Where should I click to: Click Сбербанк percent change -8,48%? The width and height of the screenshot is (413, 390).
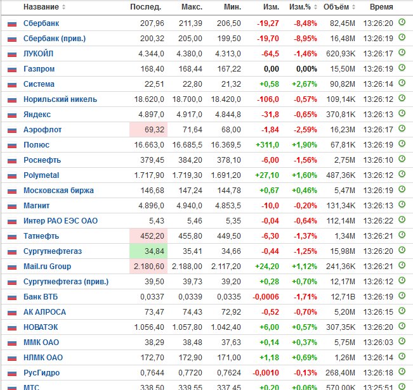(305, 23)
